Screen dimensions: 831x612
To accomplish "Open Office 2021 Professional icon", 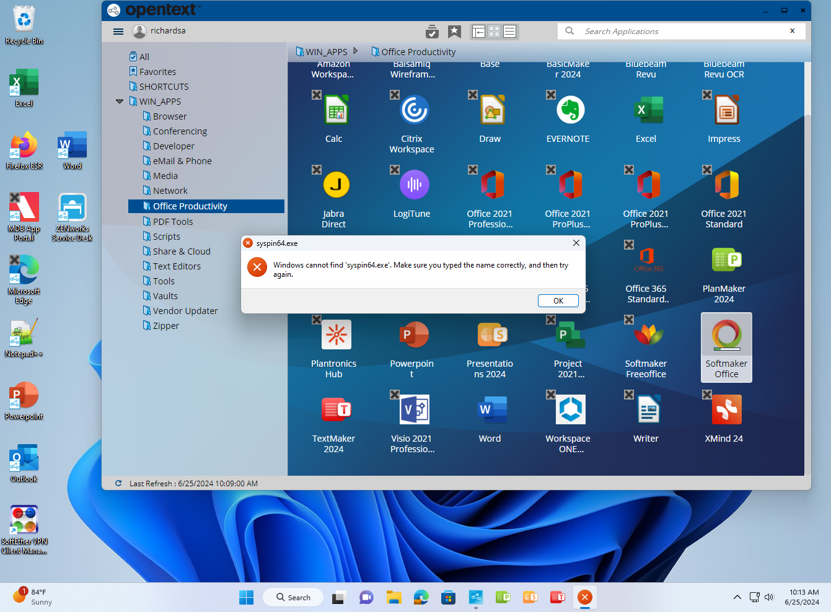I will pos(492,185).
